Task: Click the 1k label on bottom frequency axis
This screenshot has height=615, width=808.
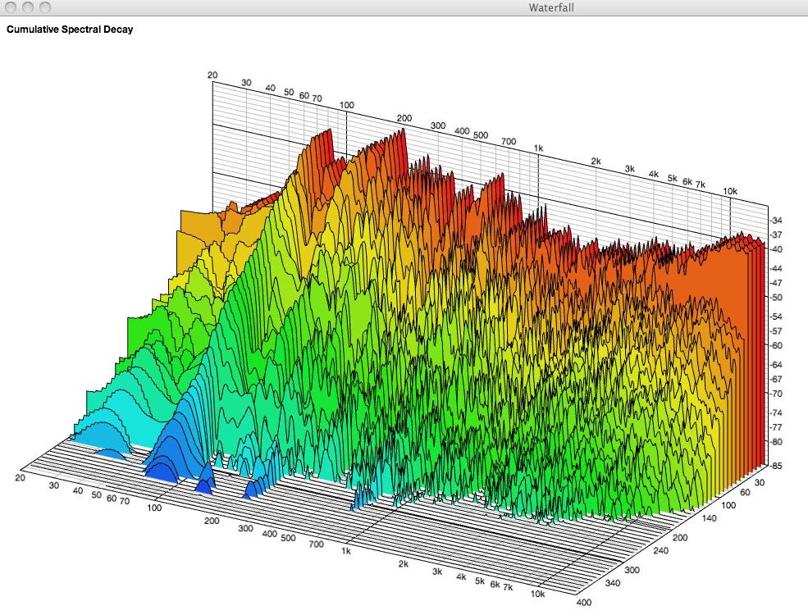Action: (346, 552)
